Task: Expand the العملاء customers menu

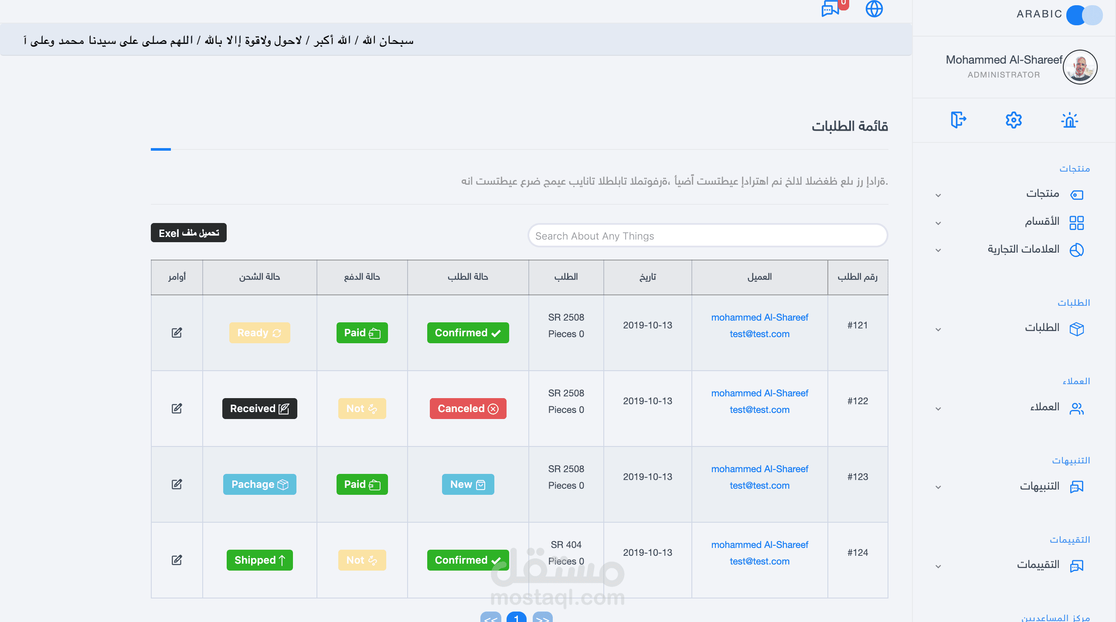Action: pos(1045,407)
